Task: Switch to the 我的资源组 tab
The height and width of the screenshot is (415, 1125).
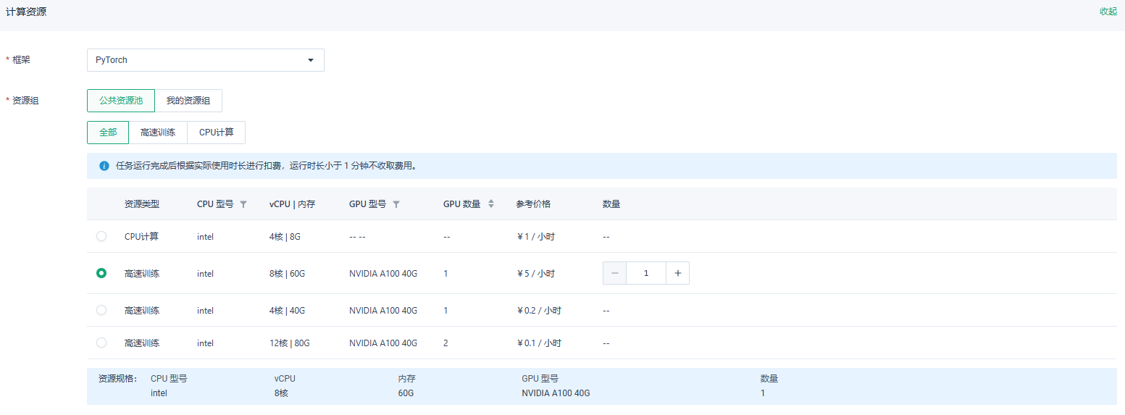Action: click(188, 101)
